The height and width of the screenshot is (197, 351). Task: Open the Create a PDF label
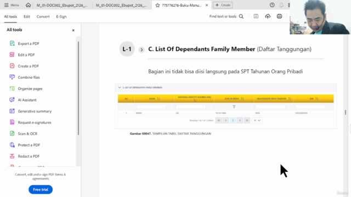coord(29,66)
